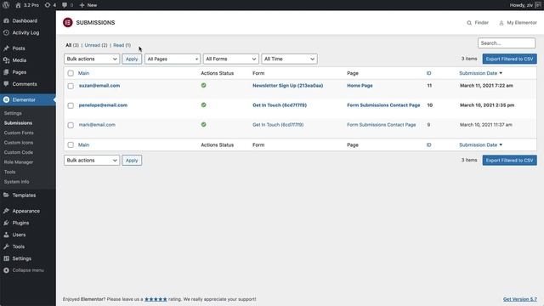Sort by Submission Date in table header
This screenshot has width=544, height=306.
coord(480,73)
